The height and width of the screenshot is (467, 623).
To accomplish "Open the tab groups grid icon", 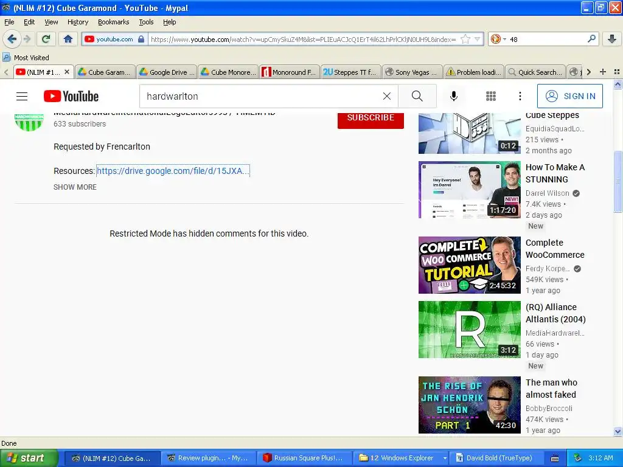I will pos(617,72).
